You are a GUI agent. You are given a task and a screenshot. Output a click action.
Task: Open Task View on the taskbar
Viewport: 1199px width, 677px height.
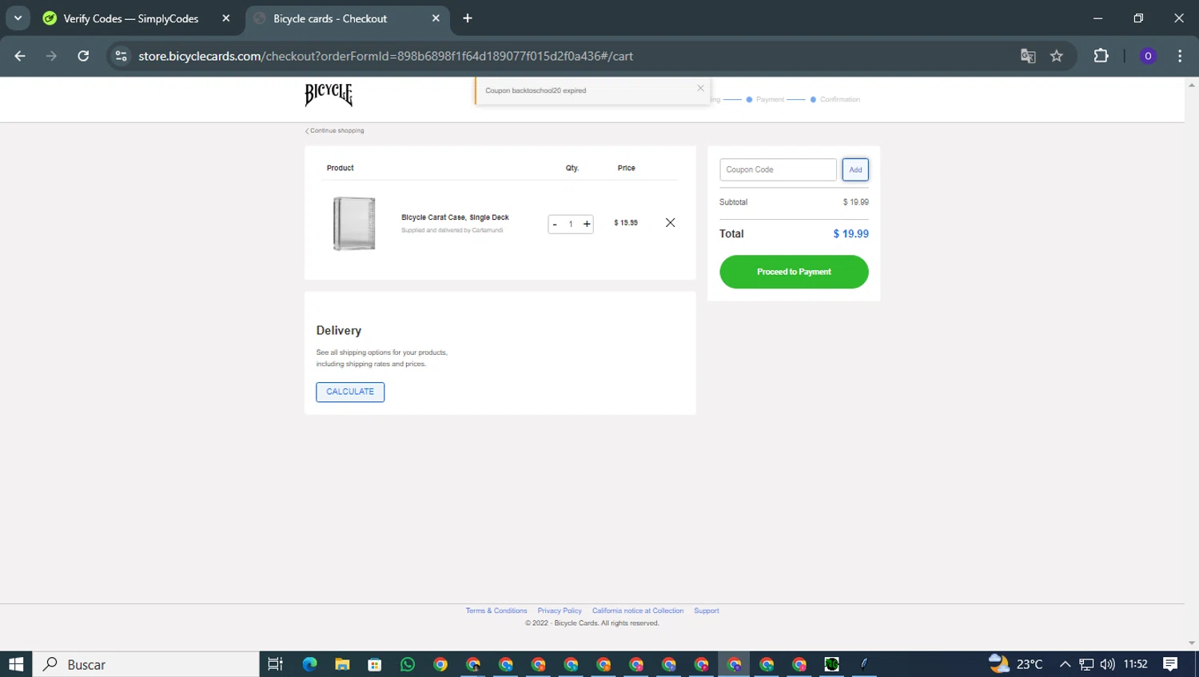pyautogui.click(x=276, y=664)
